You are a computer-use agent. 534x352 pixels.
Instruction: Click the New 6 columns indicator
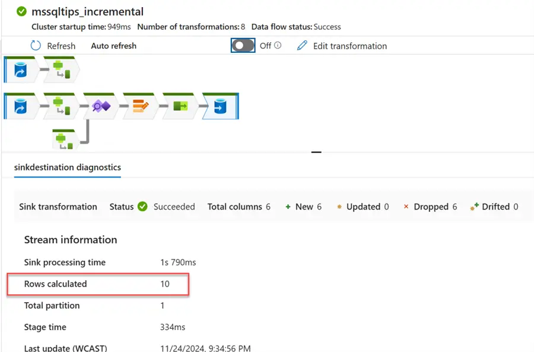coord(303,207)
